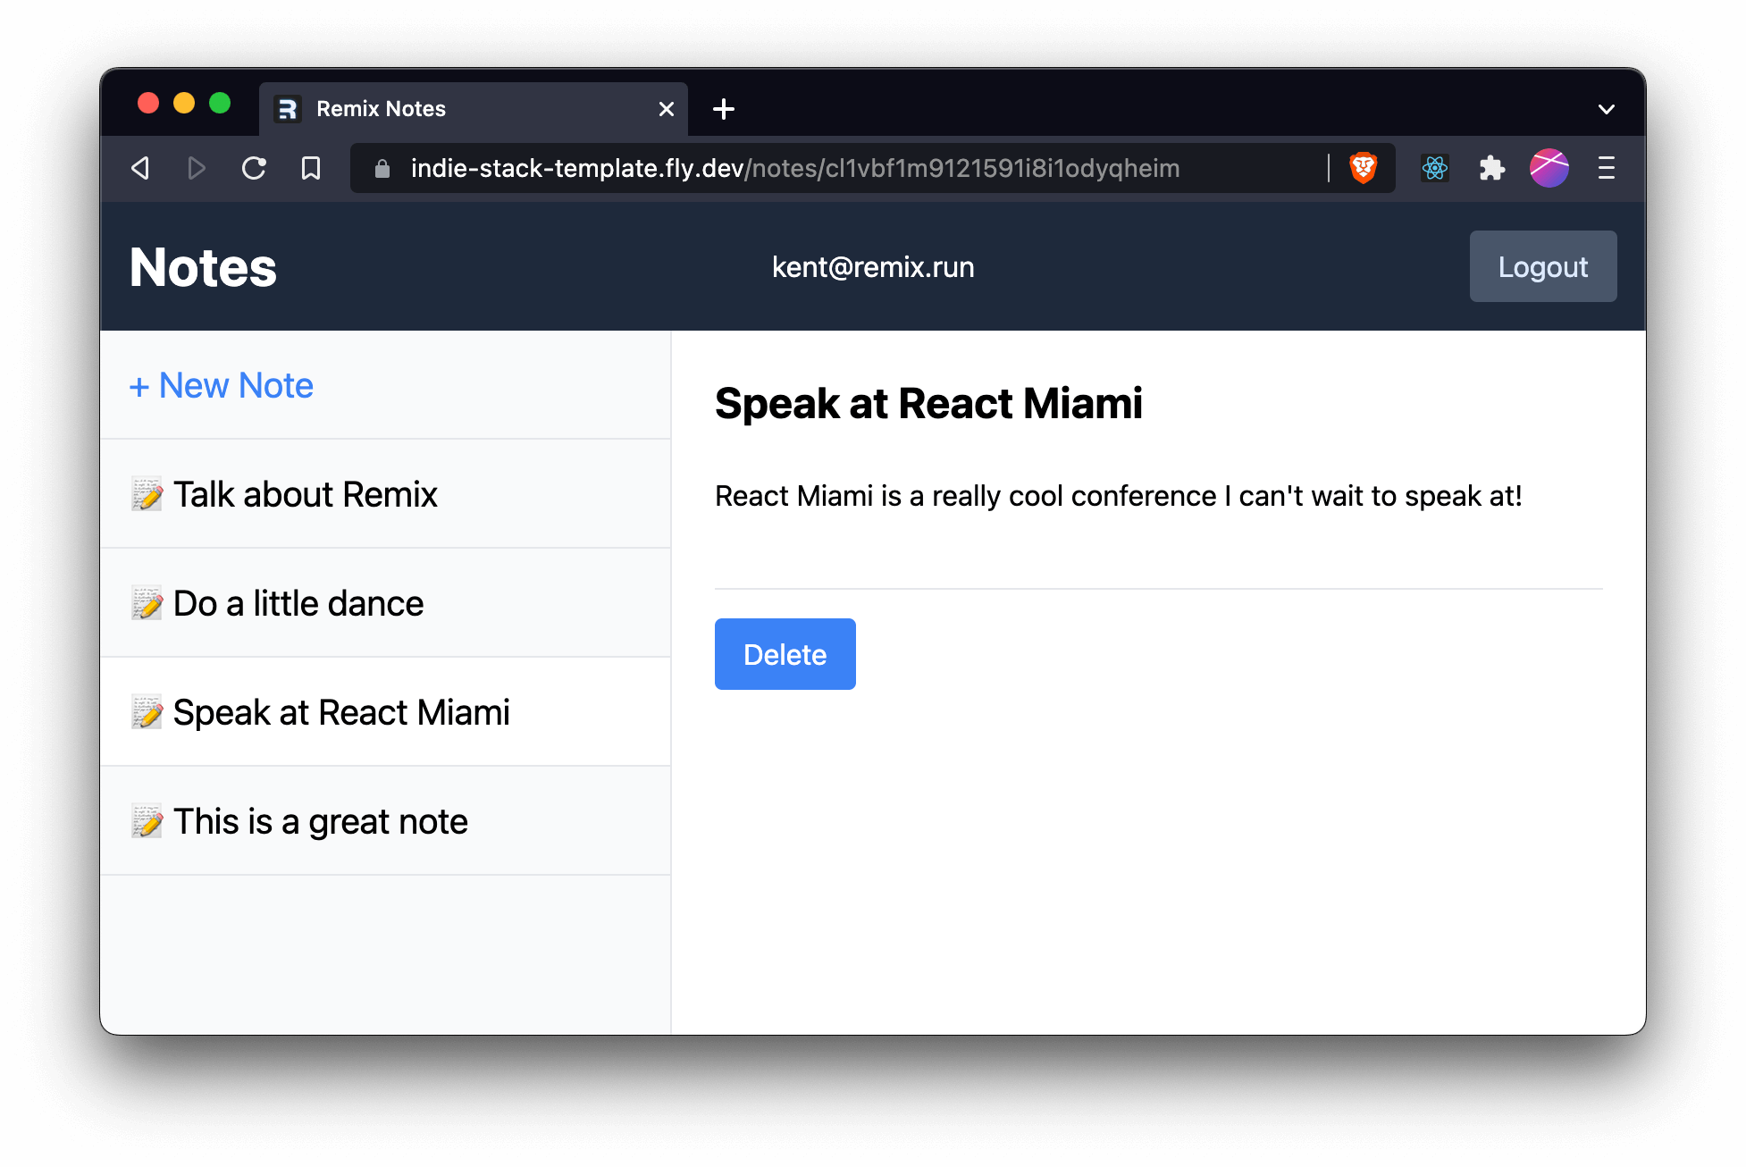Open the Do a little dance note
Image resolution: width=1746 pixels, height=1167 pixels.
pos(298,603)
